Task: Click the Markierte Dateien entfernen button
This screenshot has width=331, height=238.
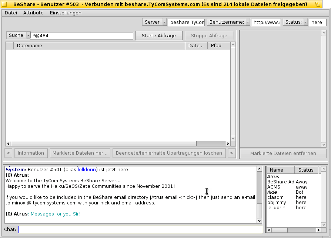Action: pyautogui.click(x=283, y=154)
